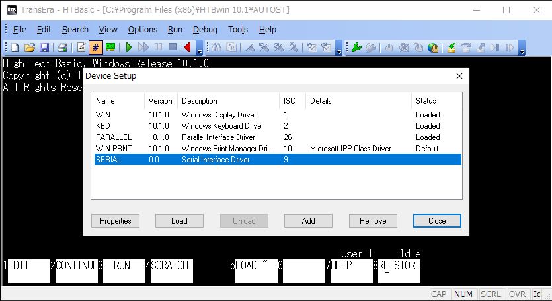
Task: Click the plain grey hand breakpoint icon
Action: pos(389,47)
